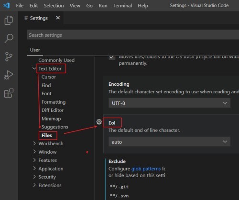Image resolution: width=239 pixels, height=200 pixels.
Task: Select Suggestions in settings tree
Action: click(55, 127)
